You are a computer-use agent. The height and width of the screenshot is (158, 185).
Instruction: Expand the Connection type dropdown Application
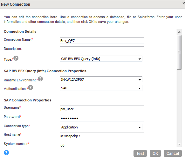(x=101, y=127)
